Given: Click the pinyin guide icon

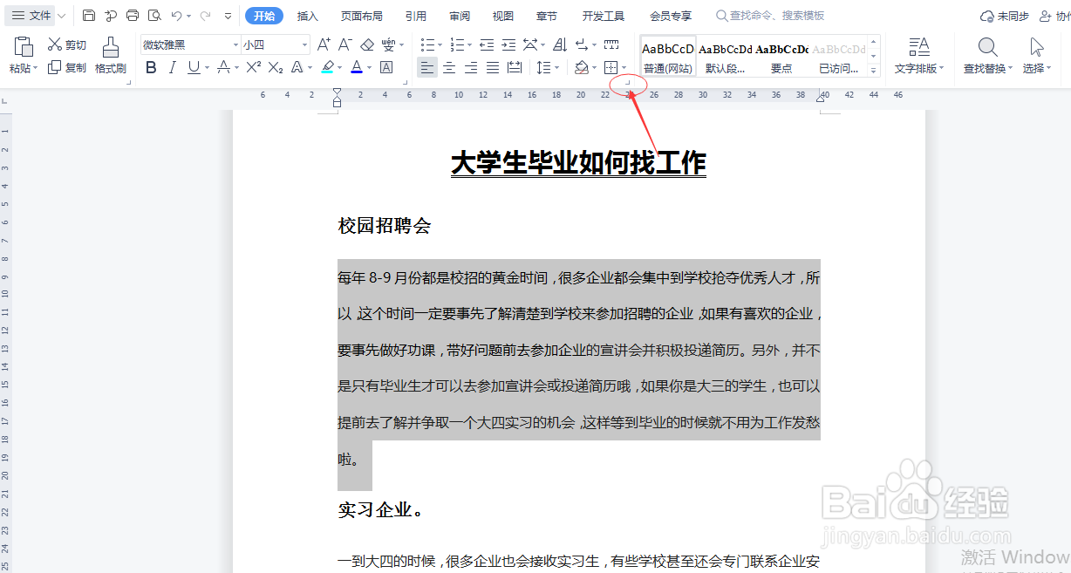Looking at the screenshot, I should click(389, 45).
